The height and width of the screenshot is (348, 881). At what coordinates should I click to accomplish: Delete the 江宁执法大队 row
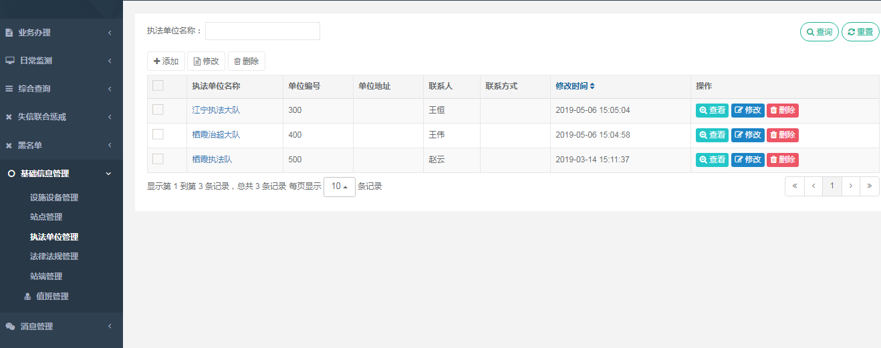pos(783,110)
